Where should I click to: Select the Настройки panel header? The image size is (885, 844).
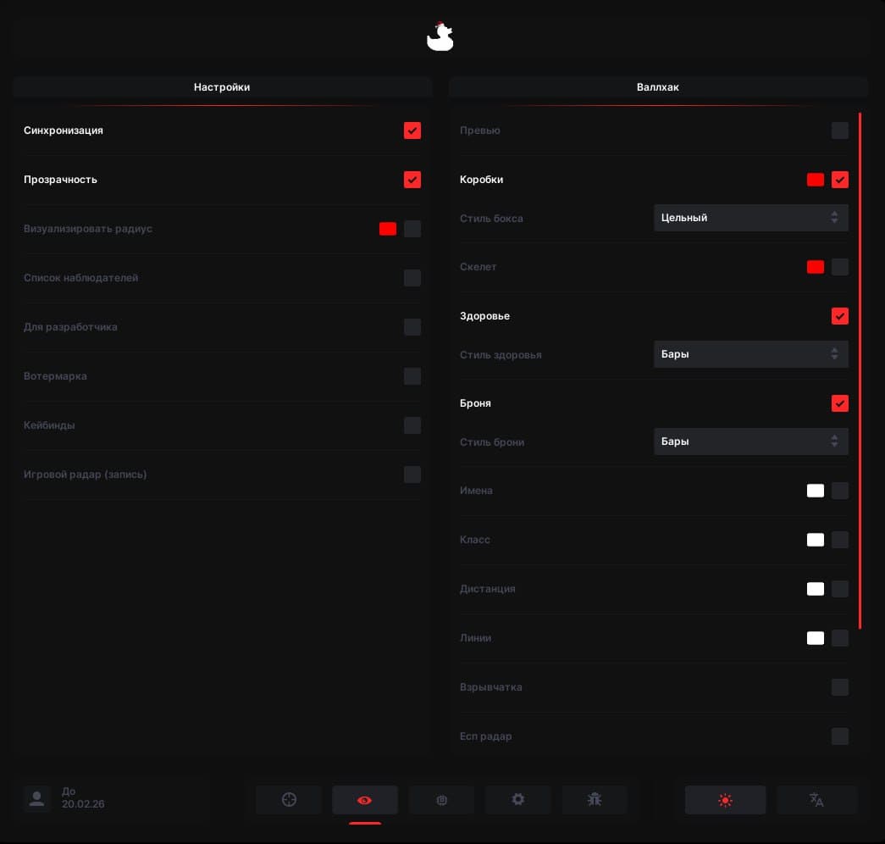click(222, 87)
